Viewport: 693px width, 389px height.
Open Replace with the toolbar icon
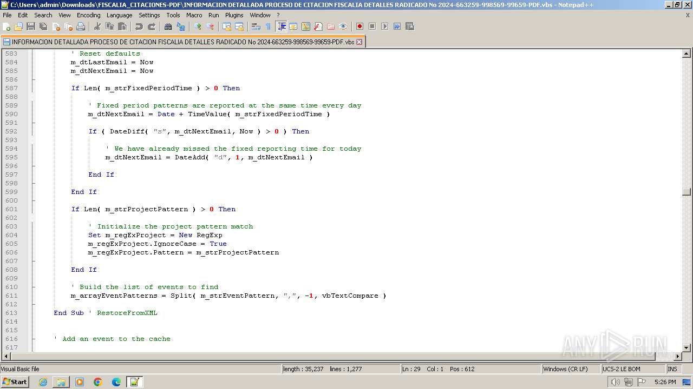[181, 26]
